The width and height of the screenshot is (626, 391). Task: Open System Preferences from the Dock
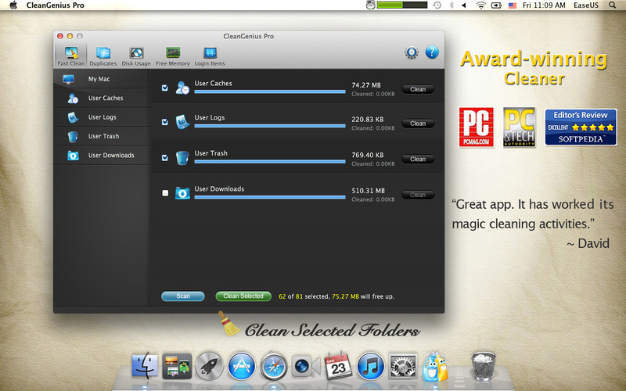coord(403,365)
